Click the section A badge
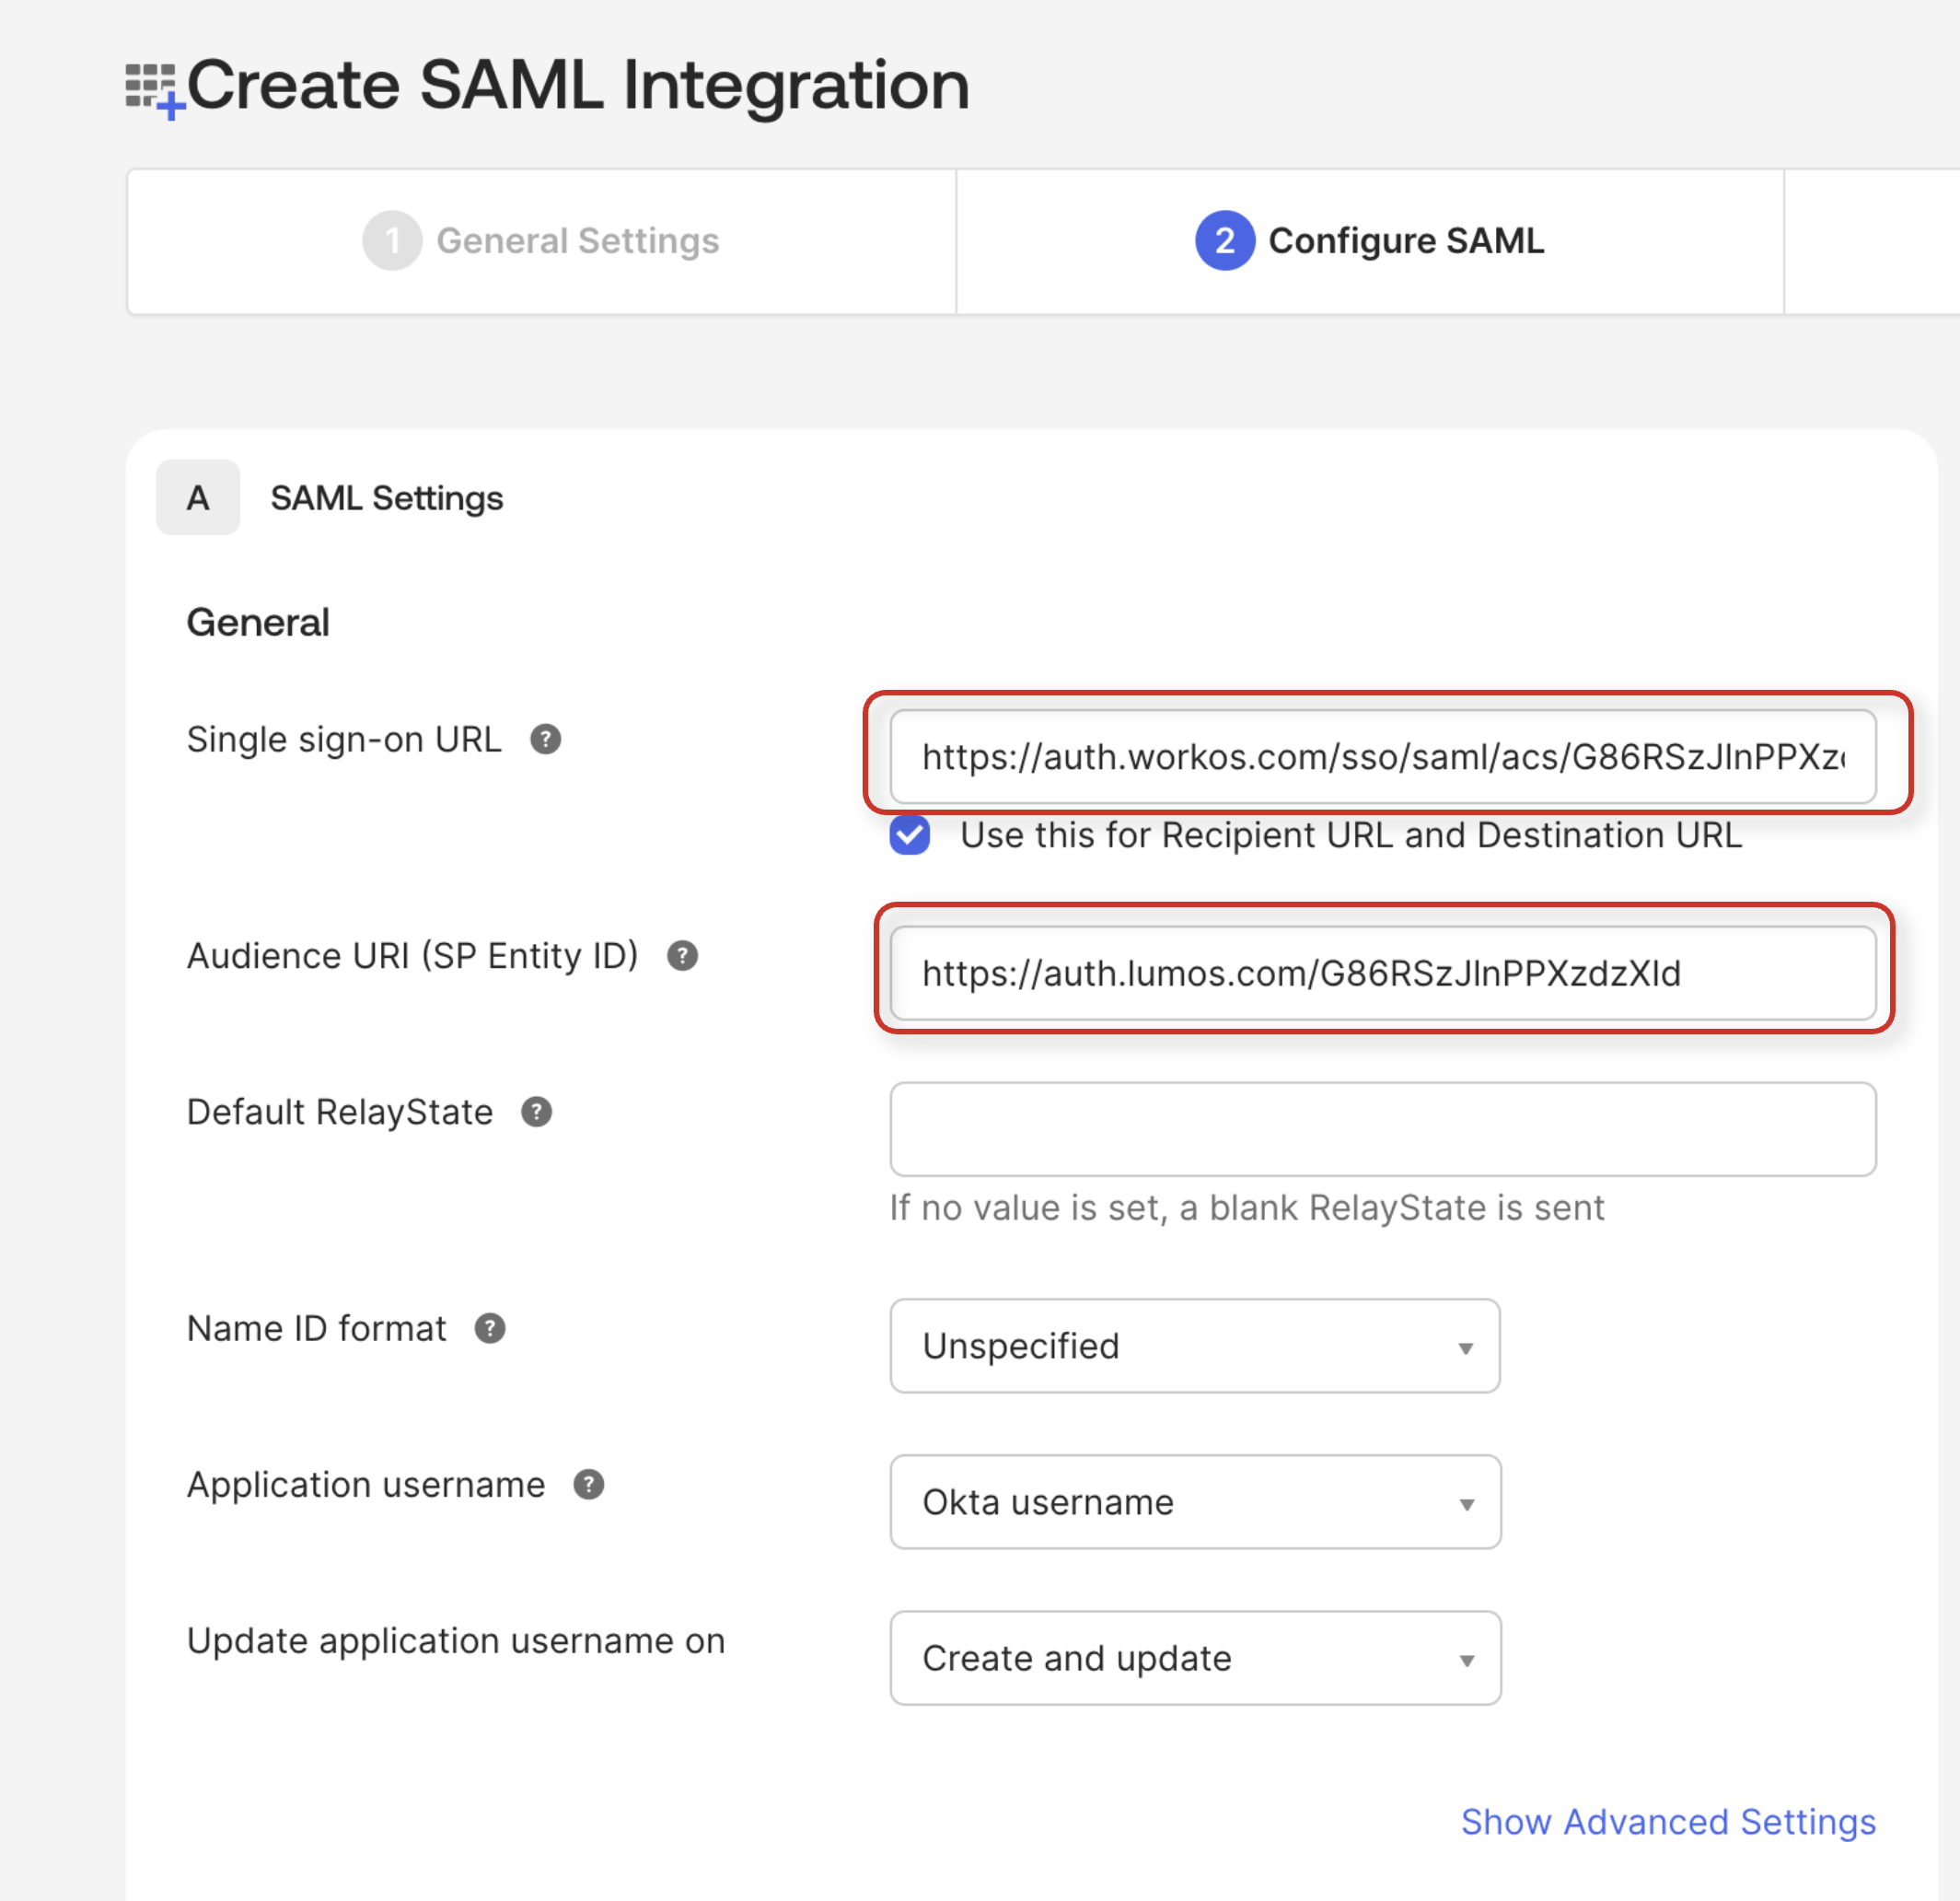The height and width of the screenshot is (1901, 1960). pyautogui.click(x=198, y=497)
